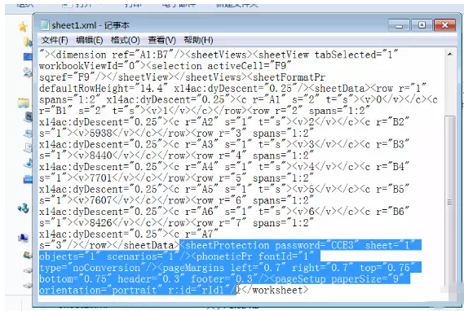Click the scrollbar up arrow
This screenshot has width=464, height=311.
coord(450,54)
